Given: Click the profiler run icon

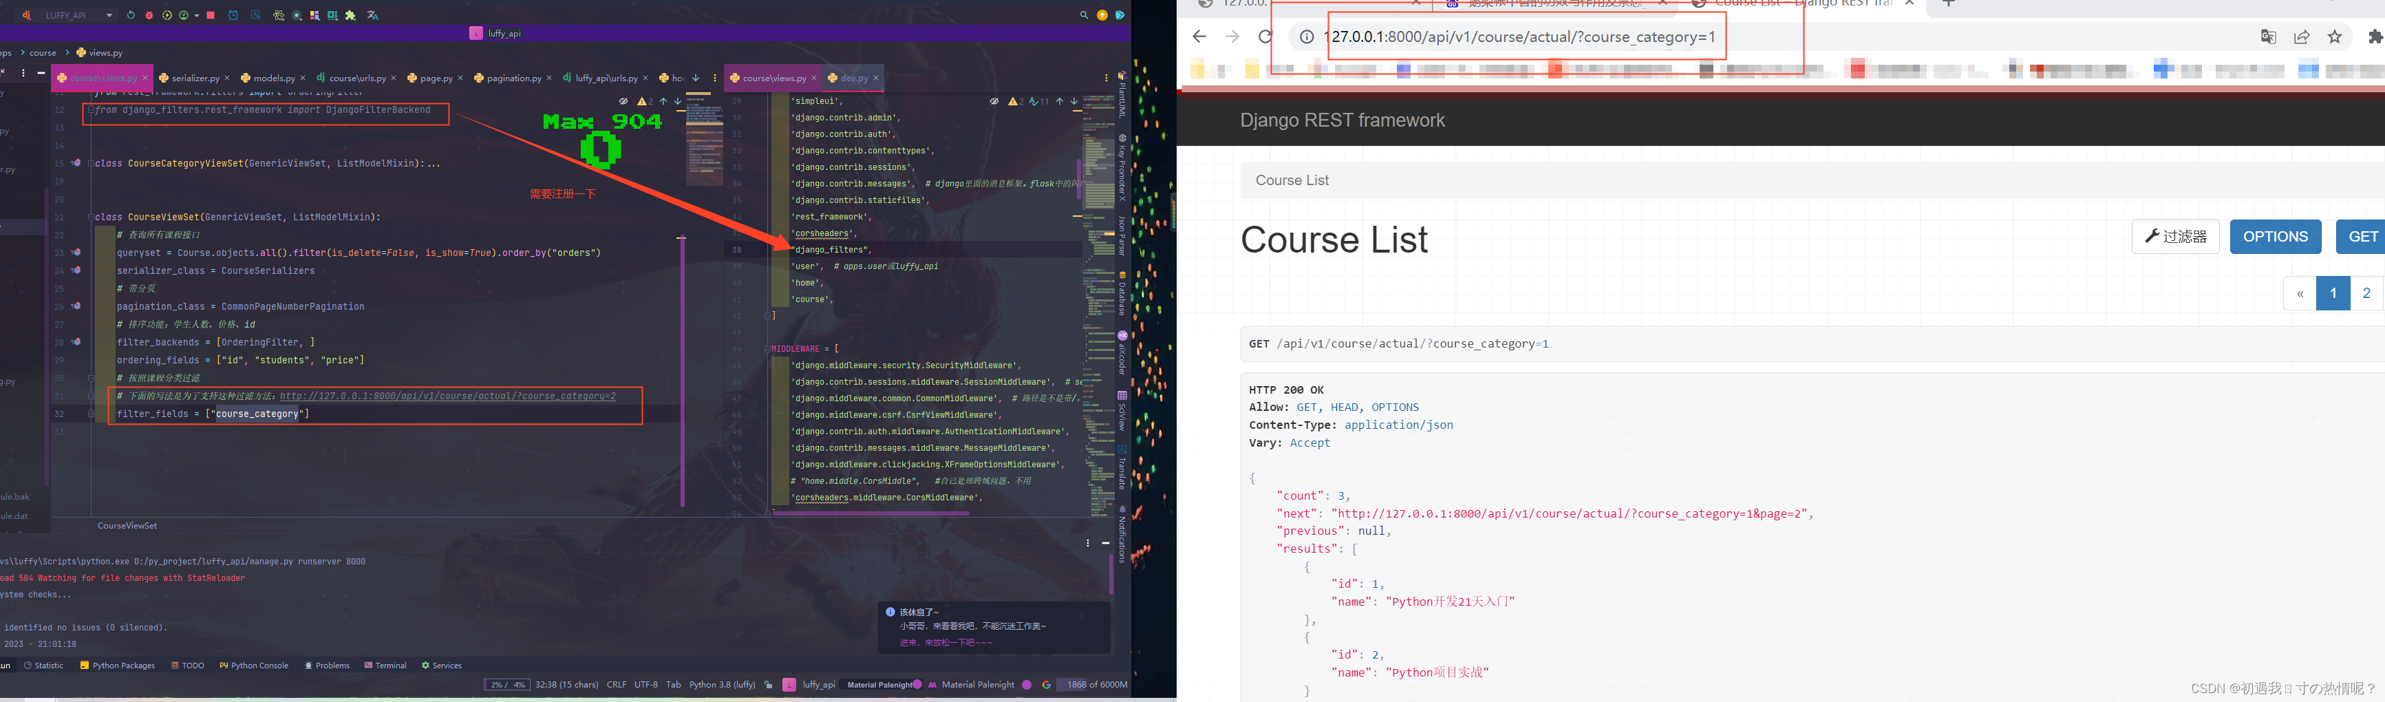Looking at the screenshot, I should pyautogui.click(x=183, y=15).
